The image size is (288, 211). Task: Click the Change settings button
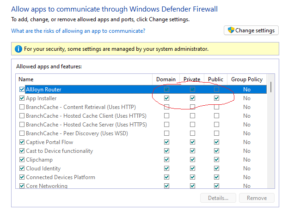coord(251,30)
